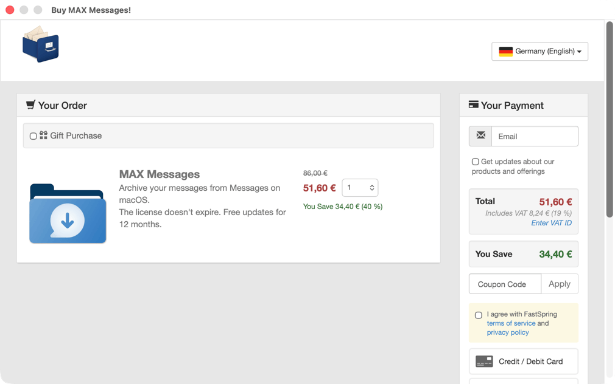Open the FastSpring terms of service link
Screen dimensions: 615x384
click(x=511, y=323)
